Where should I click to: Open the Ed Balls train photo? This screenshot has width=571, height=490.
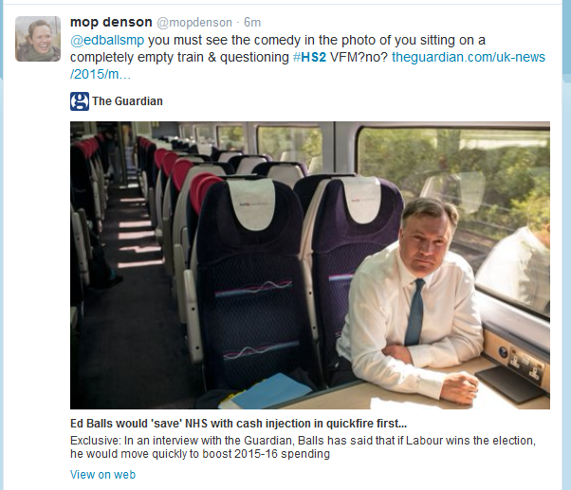click(309, 264)
